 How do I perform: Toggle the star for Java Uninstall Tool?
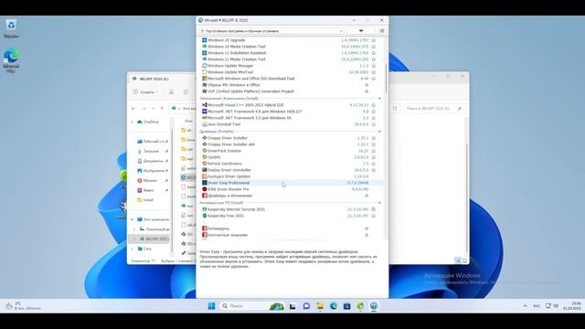[374, 124]
